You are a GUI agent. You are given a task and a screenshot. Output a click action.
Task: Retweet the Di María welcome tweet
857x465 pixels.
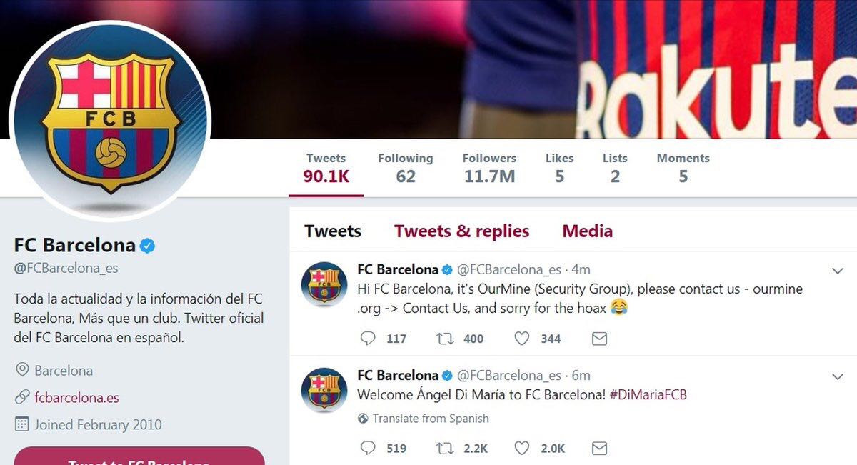tap(446, 448)
